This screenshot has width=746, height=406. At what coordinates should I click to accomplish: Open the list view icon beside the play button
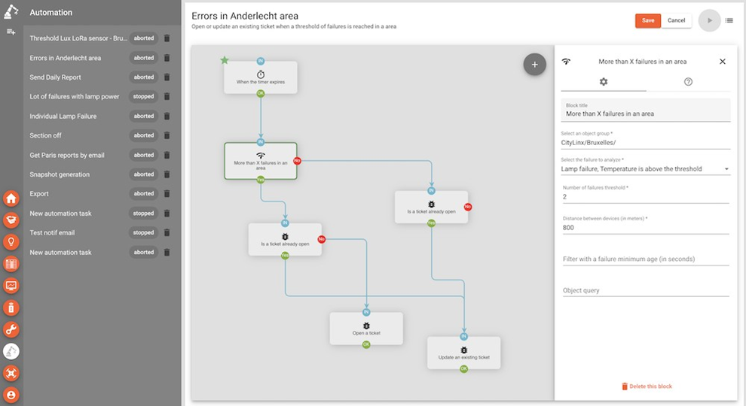(x=729, y=20)
